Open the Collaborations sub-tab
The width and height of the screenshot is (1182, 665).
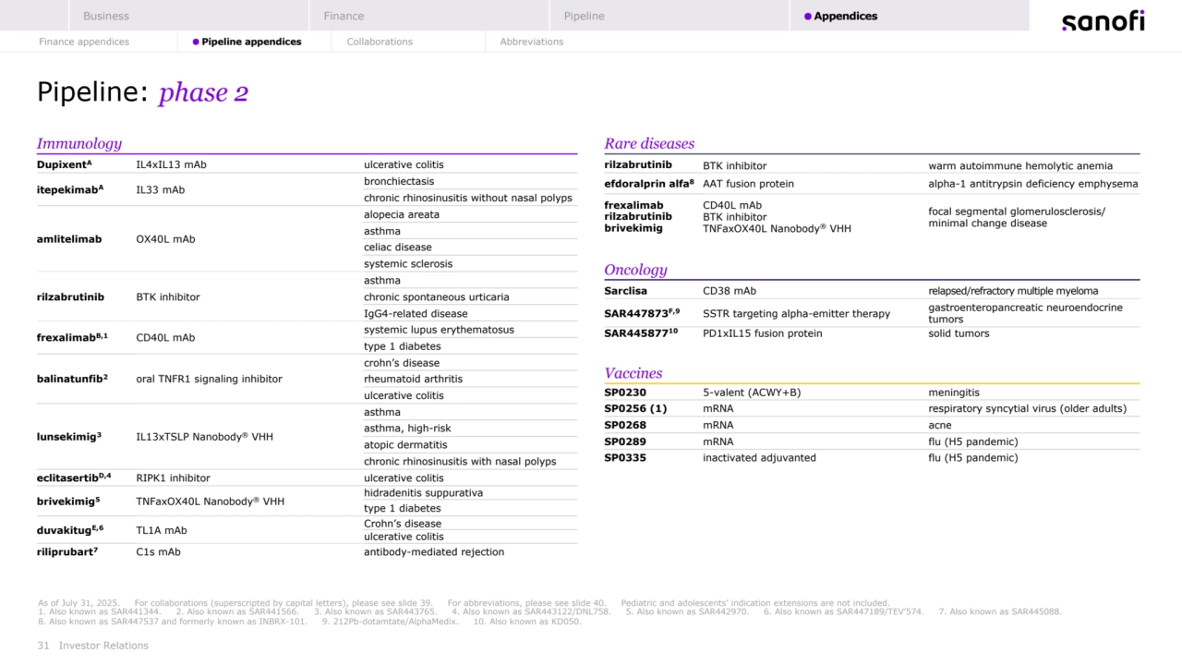380,42
